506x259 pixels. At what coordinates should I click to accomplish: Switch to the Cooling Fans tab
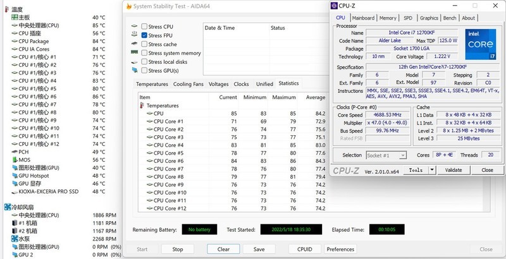click(188, 84)
